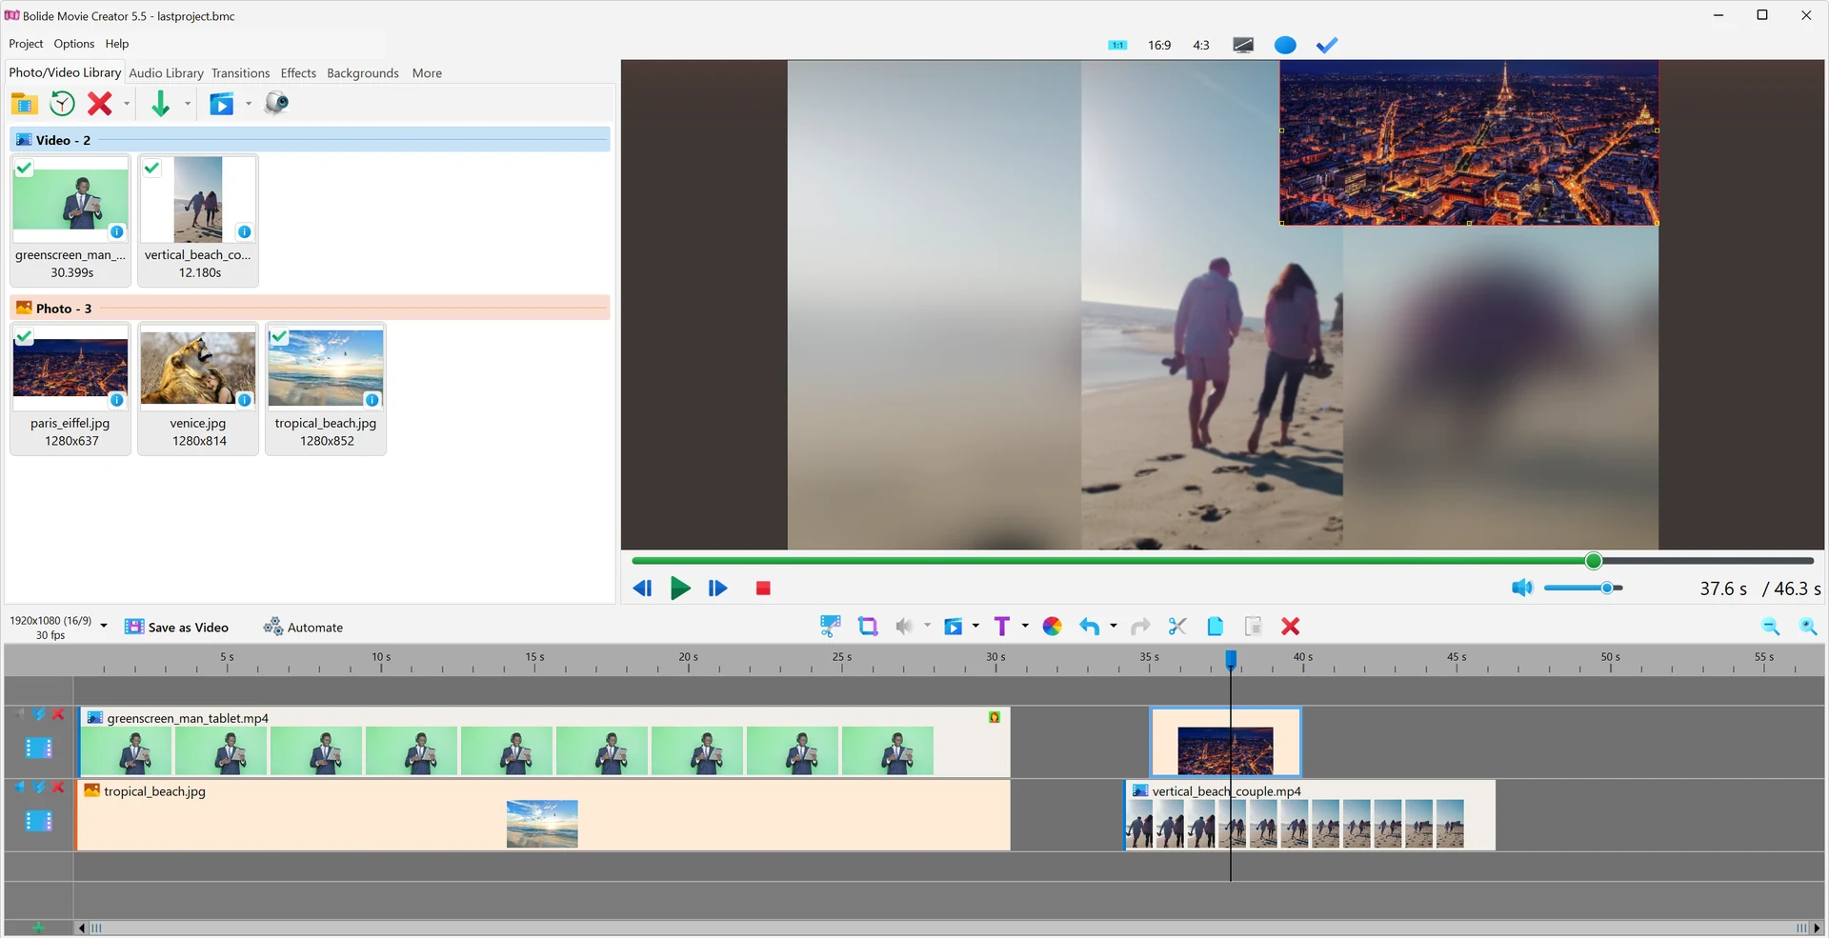Click the red stop button
This screenshot has height=938, width=1829.
tap(763, 589)
